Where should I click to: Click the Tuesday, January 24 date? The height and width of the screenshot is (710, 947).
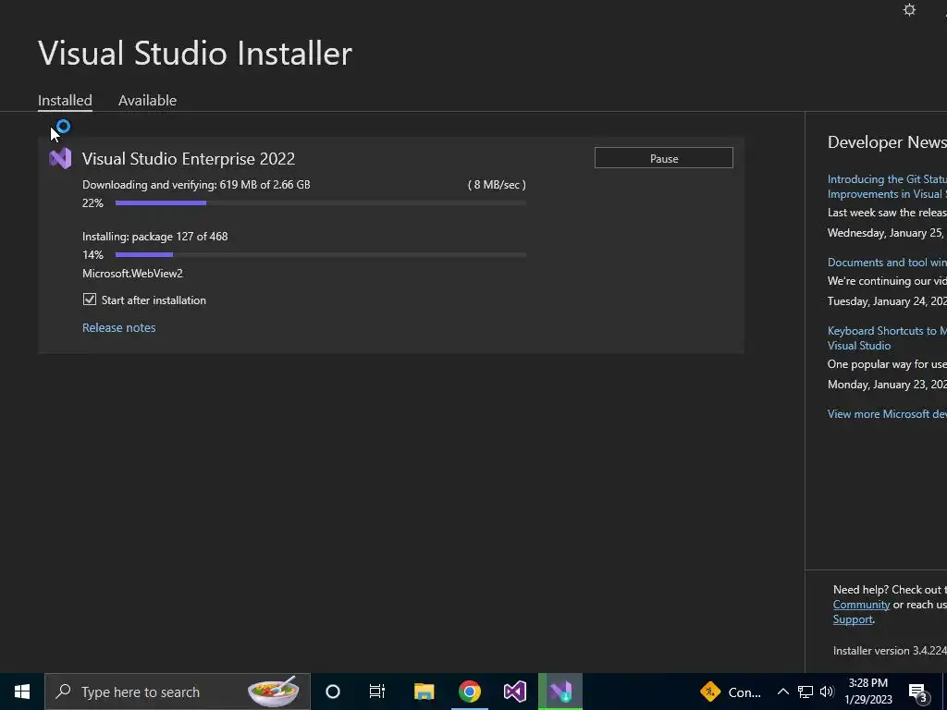[x=887, y=301]
